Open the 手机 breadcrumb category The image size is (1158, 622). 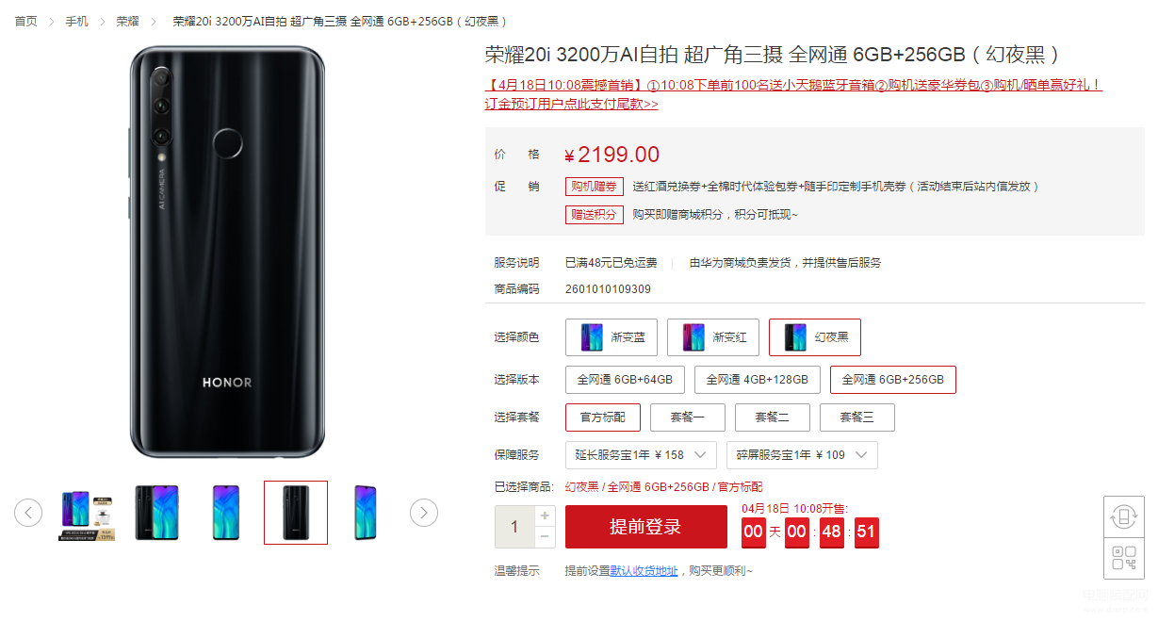pos(76,21)
